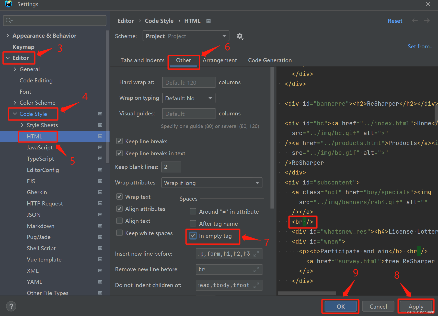Image resolution: width=438 pixels, height=316 pixels.
Task: Navigate back using the left arrow near Reset
Action: [414, 21]
